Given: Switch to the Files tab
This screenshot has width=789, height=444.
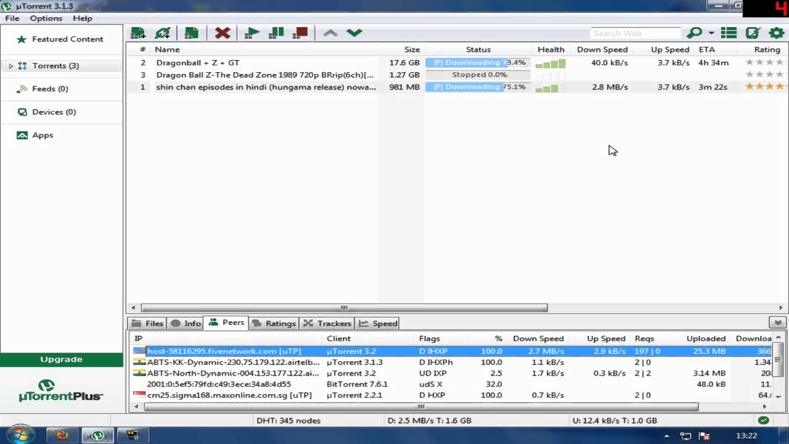Looking at the screenshot, I should 147,323.
